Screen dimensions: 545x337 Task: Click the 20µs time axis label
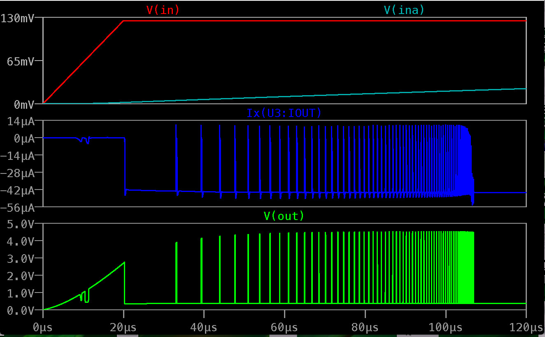123,328
